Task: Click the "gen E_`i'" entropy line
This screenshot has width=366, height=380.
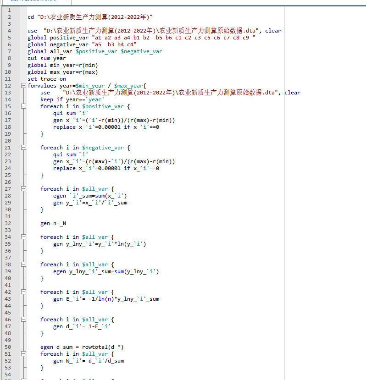Action: tap(106, 299)
